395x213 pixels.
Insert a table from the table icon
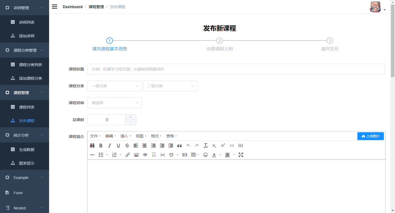(193, 155)
